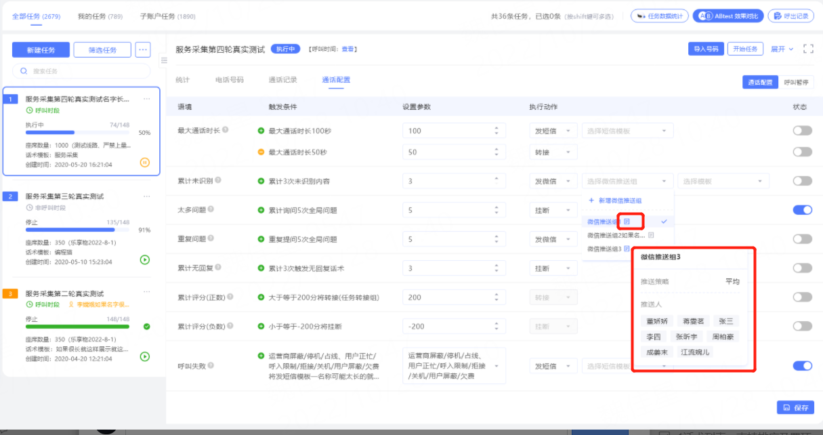This screenshot has height=435, width=823.
Task: Open ABtest 效果对比
Action: coord(728,16)
